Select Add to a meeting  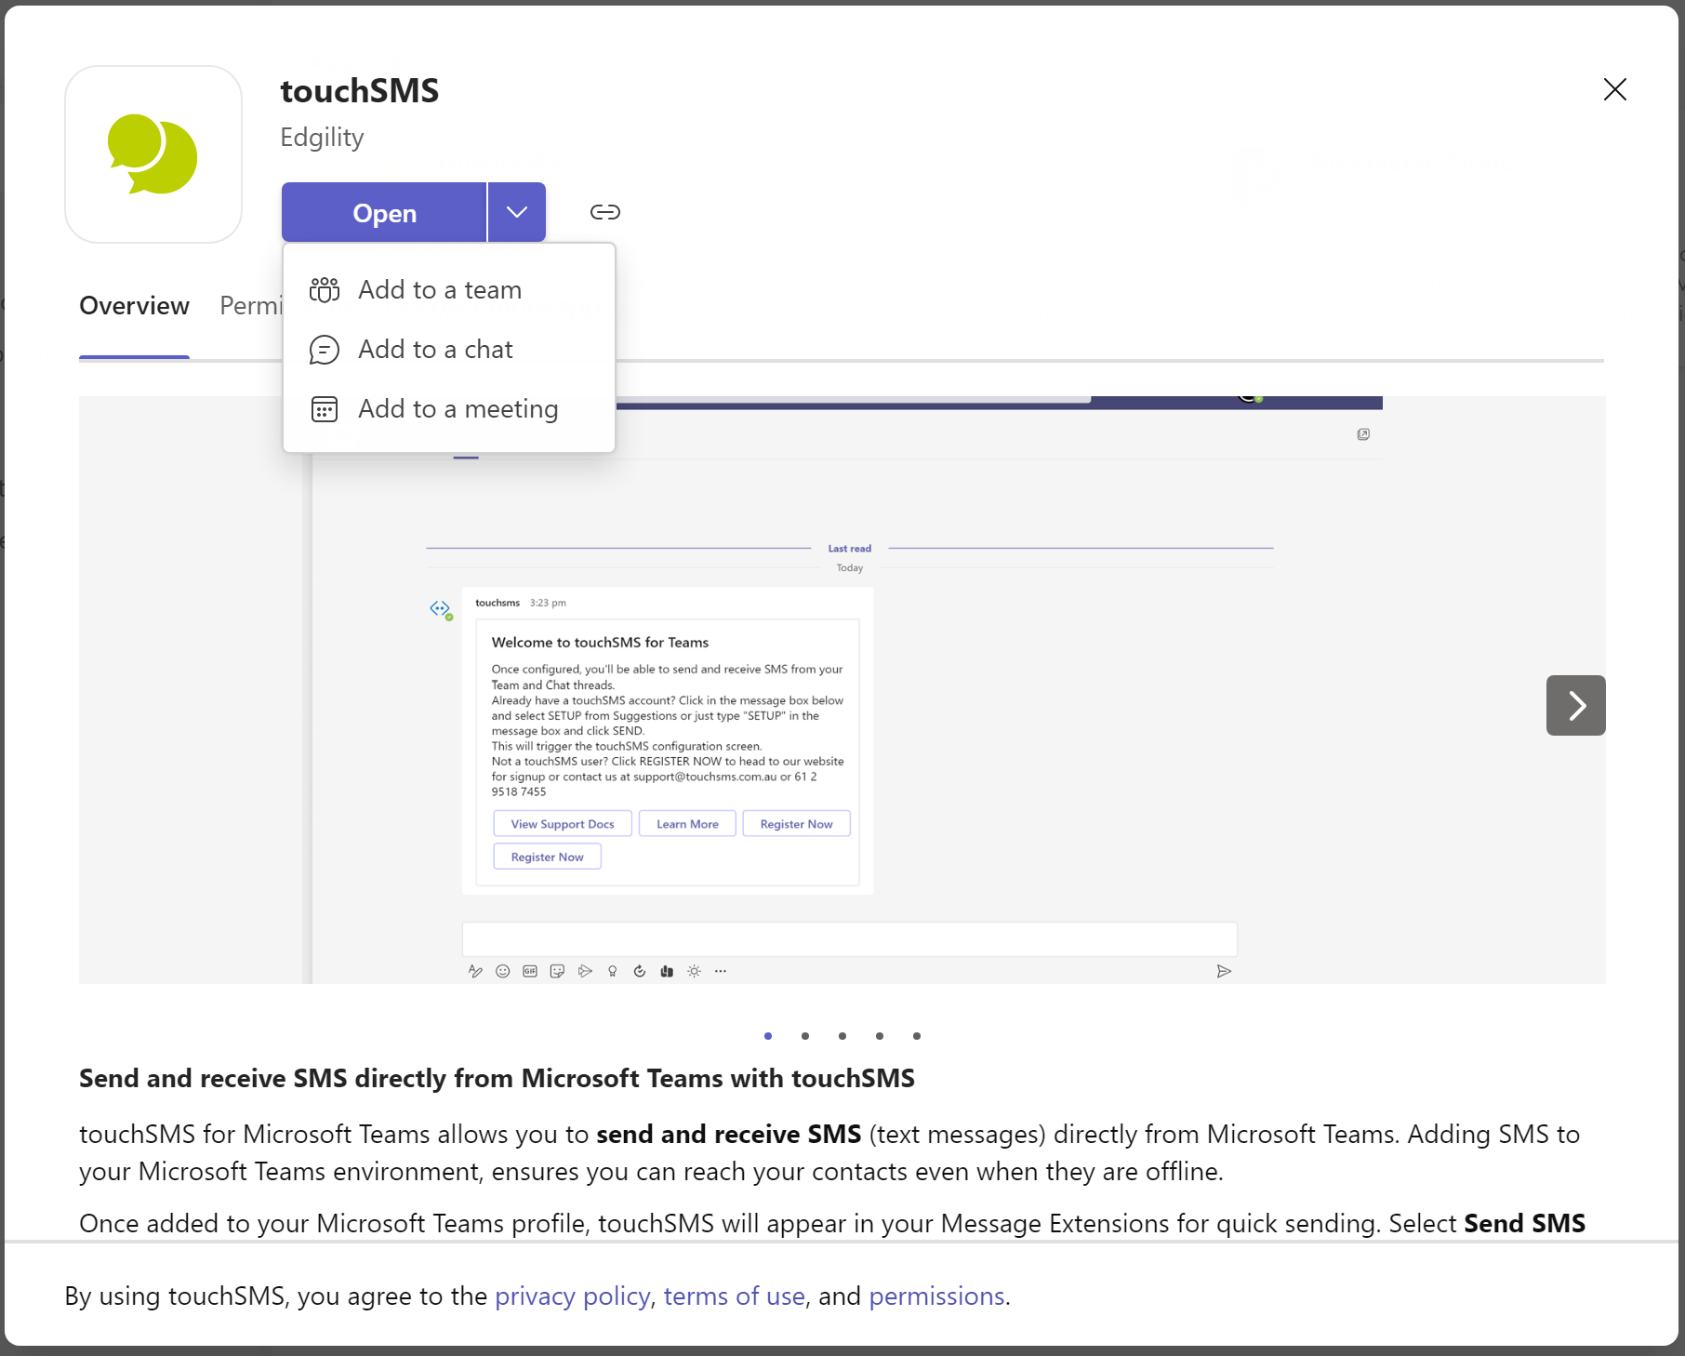click(449, 409)
